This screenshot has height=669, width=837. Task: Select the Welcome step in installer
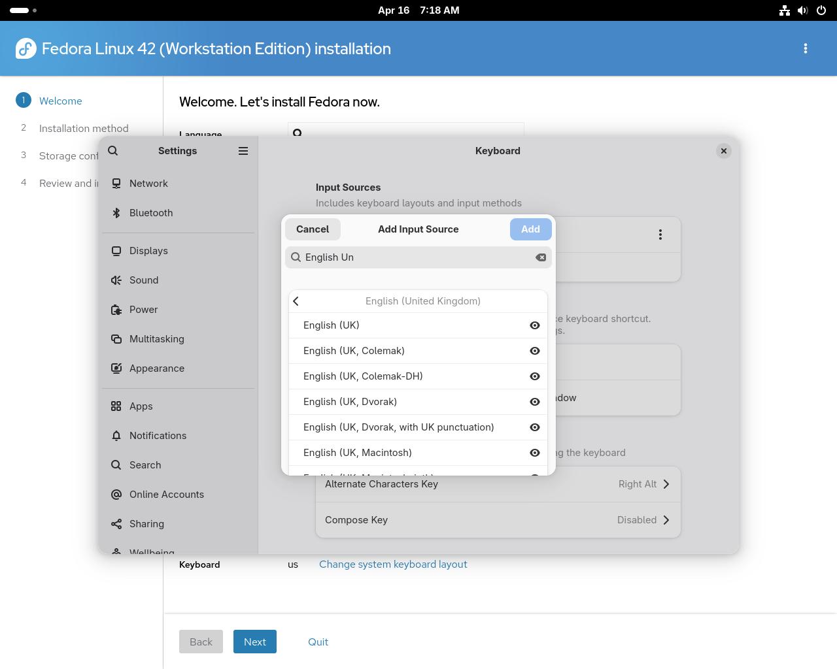click(x=60, y=101)
